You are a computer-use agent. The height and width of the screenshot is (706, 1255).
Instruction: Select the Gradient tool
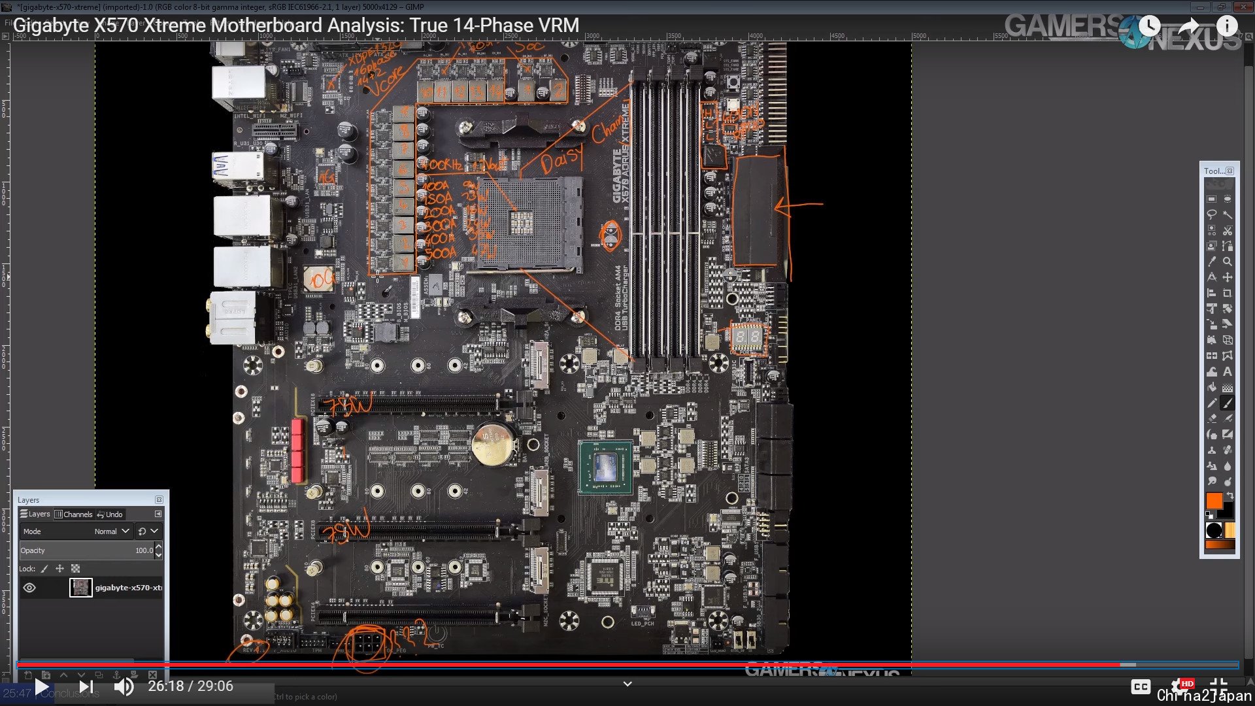coord(1228,387)
